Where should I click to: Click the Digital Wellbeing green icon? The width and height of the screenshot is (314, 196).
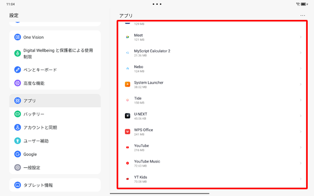click(17, 53)
